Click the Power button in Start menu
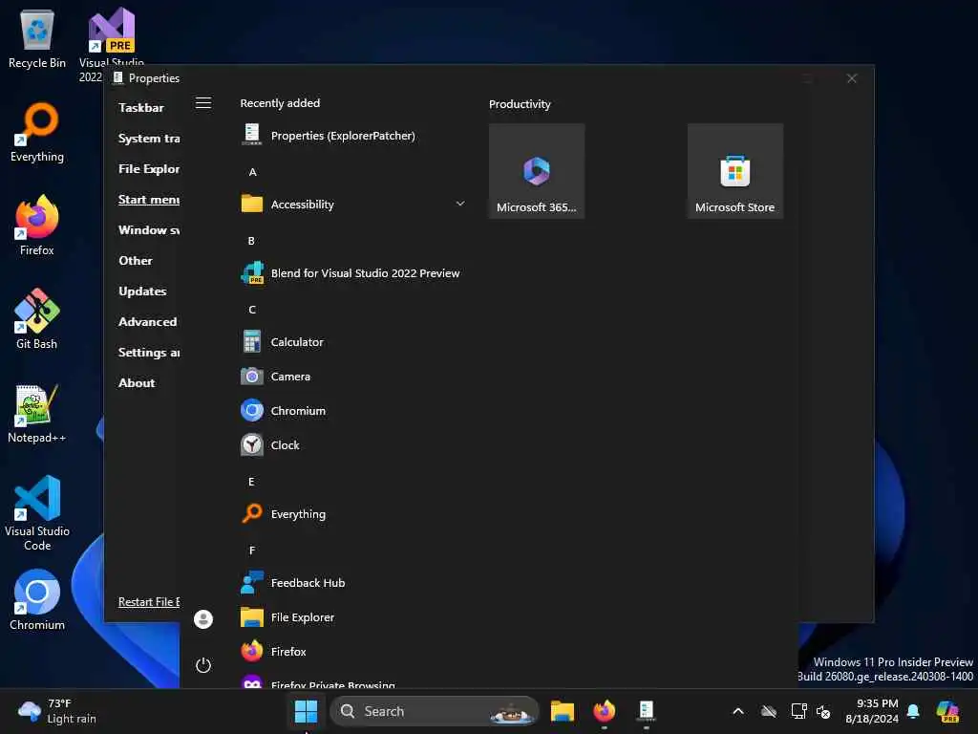The height and width of the screenshot is (734, 978). coord(203,665)
